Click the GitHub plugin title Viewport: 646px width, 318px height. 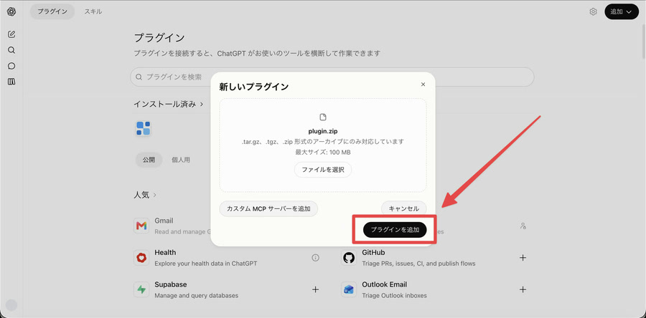[373, 252]
